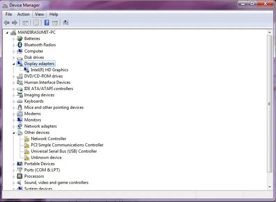276x202 pixels.
Task: Expand the Network adapters node arrow
Action: click(14, 127)
